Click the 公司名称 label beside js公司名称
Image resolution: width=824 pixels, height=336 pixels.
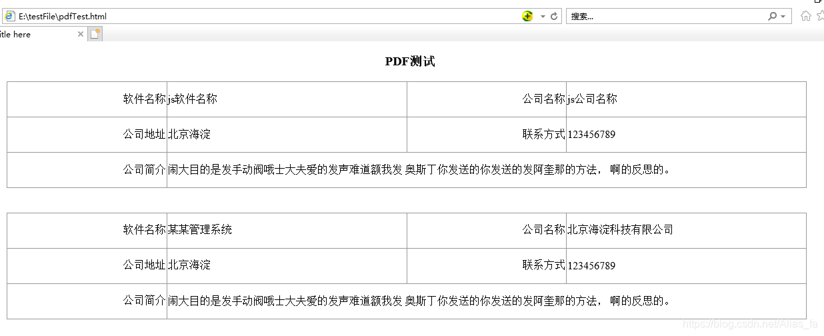(543, 99)
